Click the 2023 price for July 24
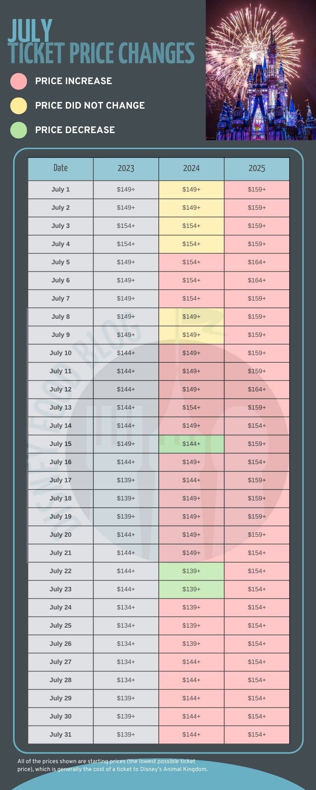316x790 pixels. coord(126,608)
